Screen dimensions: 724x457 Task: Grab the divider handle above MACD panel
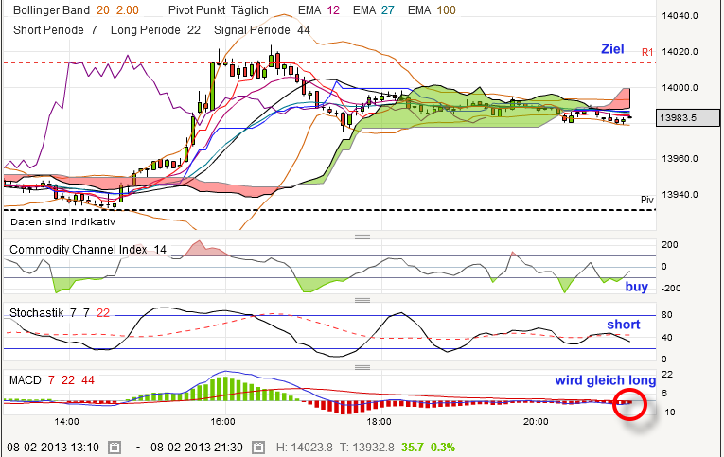(362, 367)
